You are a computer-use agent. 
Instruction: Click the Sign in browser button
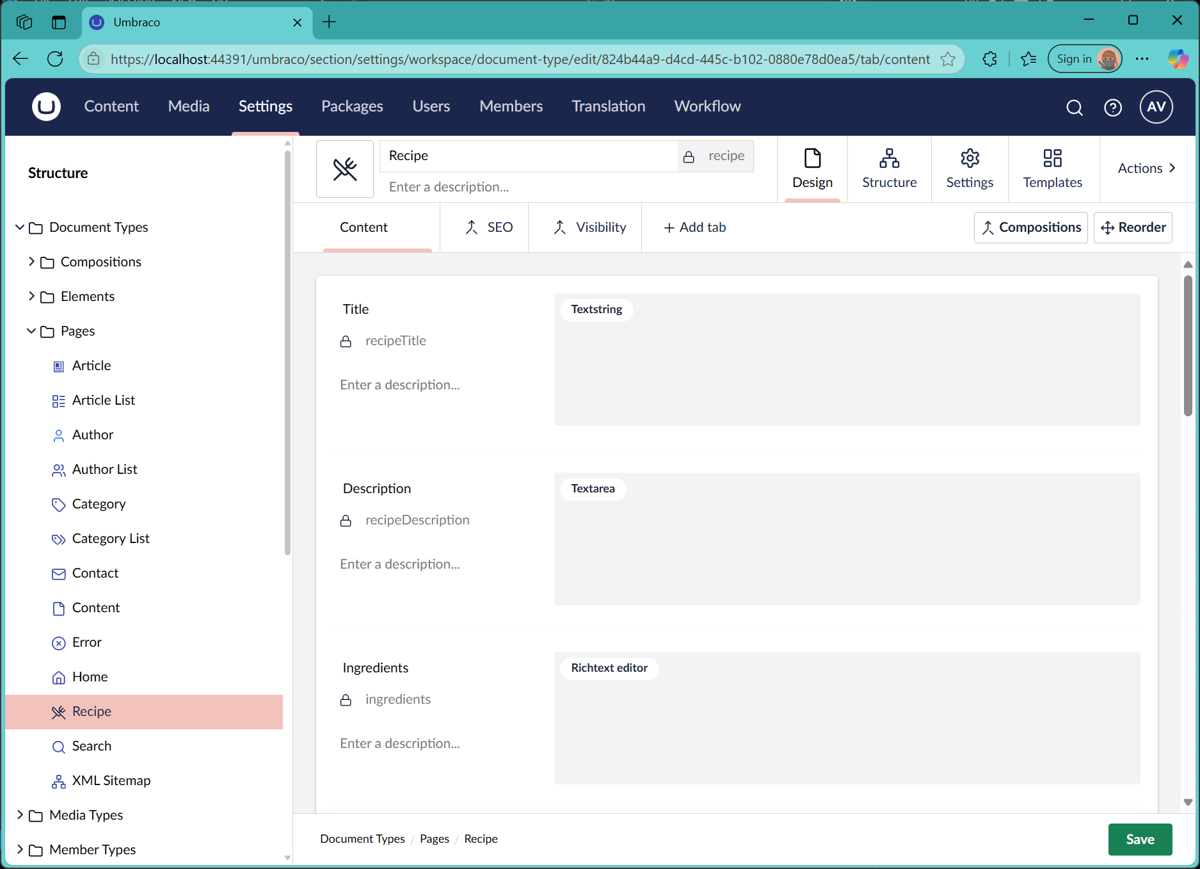click(x=1085, y=59)
